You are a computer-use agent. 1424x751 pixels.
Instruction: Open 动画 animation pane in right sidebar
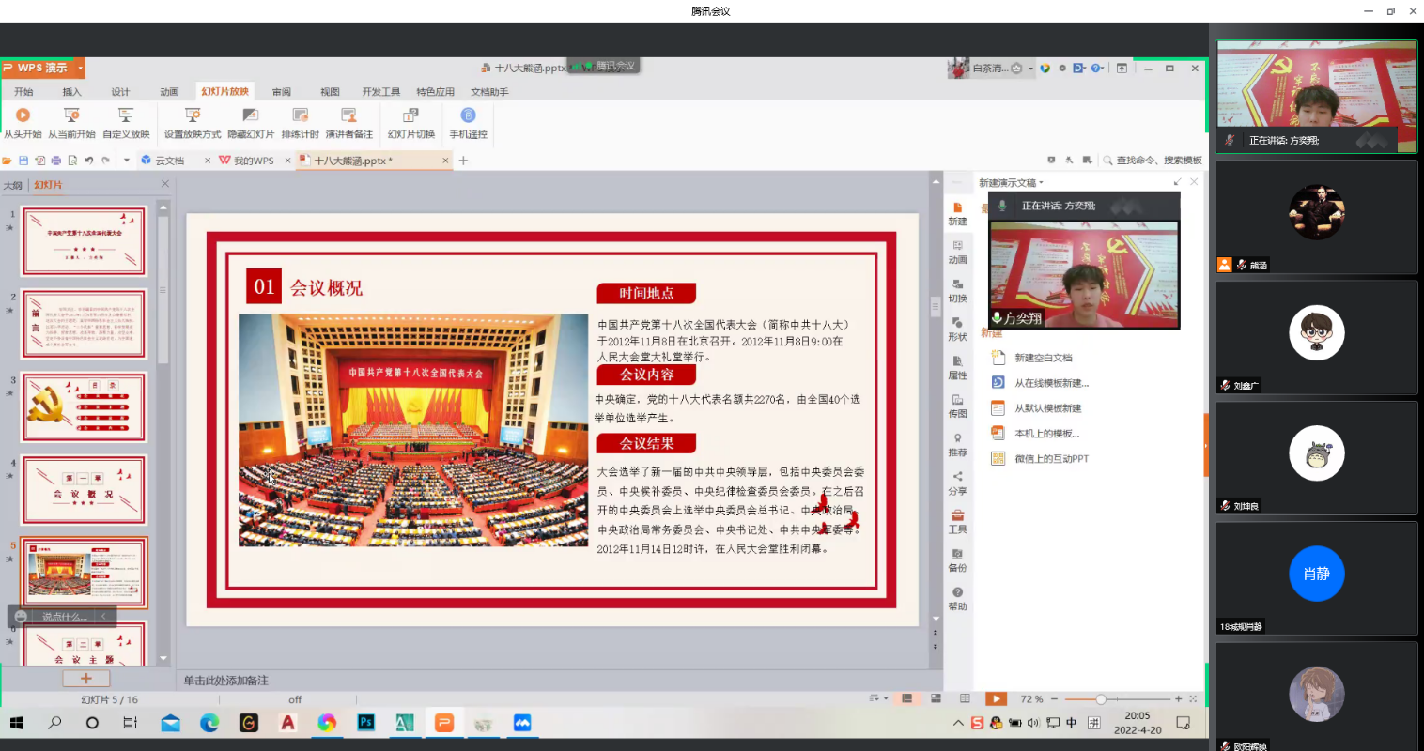(957, 251)
